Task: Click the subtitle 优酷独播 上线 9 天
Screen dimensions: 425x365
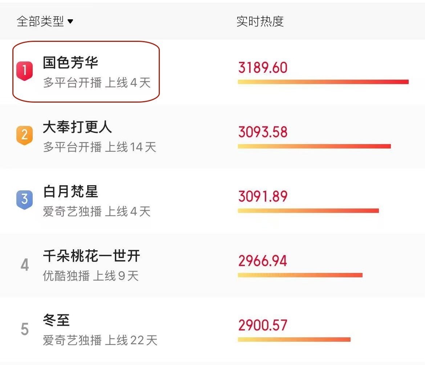Action: (90, 276)
